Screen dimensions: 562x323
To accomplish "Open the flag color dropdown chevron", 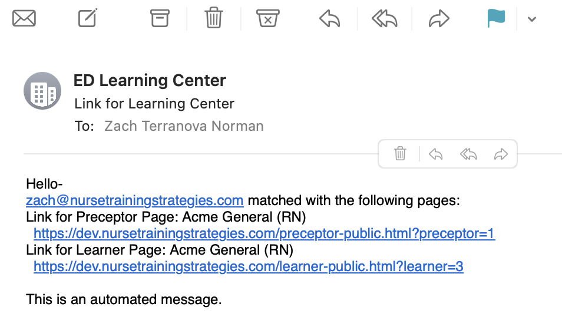I will coord(532,19).
